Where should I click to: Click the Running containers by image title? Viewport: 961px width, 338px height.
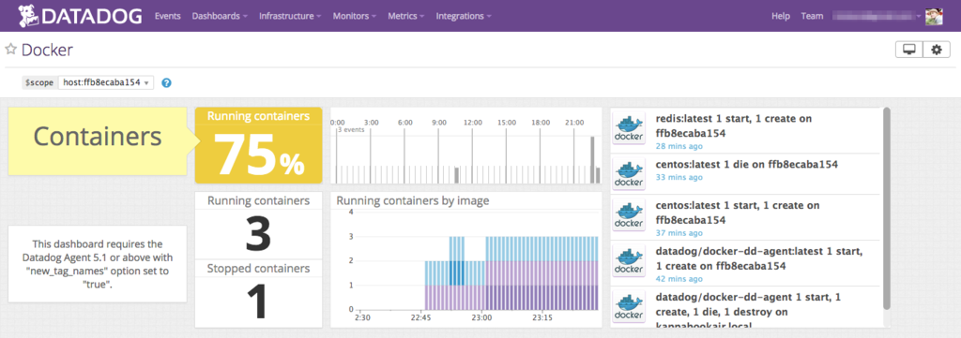413,200
